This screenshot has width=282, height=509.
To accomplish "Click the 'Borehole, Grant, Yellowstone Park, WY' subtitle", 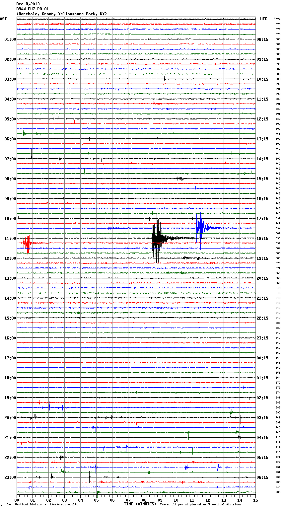I will [62, 14].
